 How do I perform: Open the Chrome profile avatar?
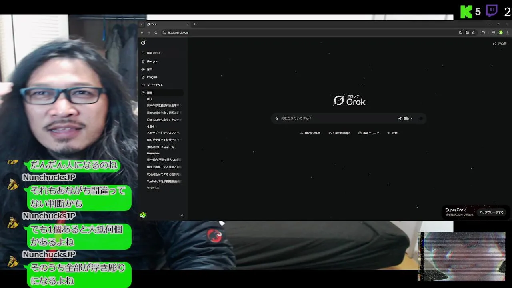500,32
